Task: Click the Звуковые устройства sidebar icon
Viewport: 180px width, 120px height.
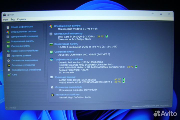Action: point(8,65)
